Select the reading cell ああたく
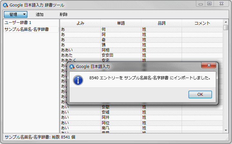232x144 pixels. point(80,60)
